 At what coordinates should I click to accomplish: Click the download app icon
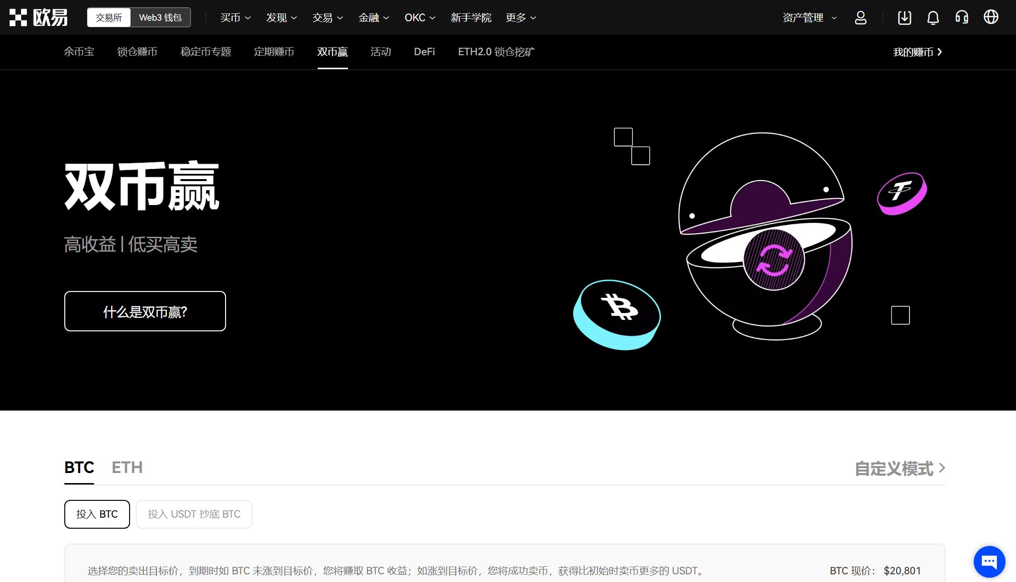click(x=904, y=18)
